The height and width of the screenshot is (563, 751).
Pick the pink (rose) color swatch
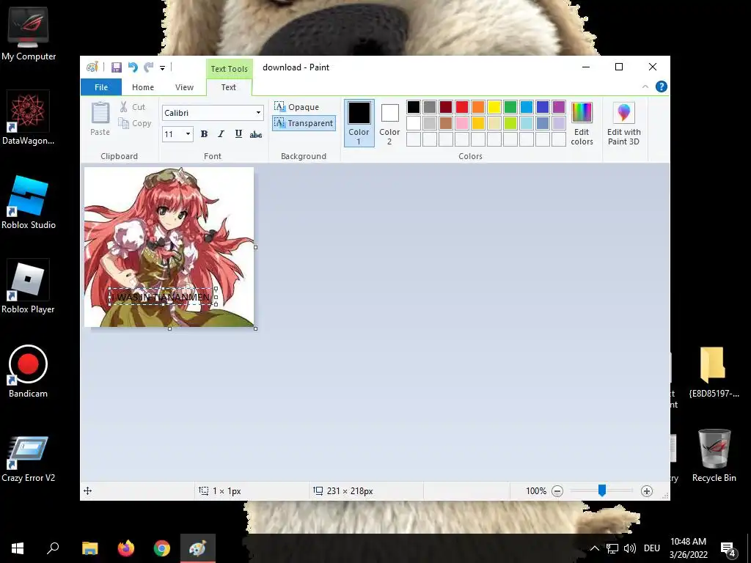(462, 123)
